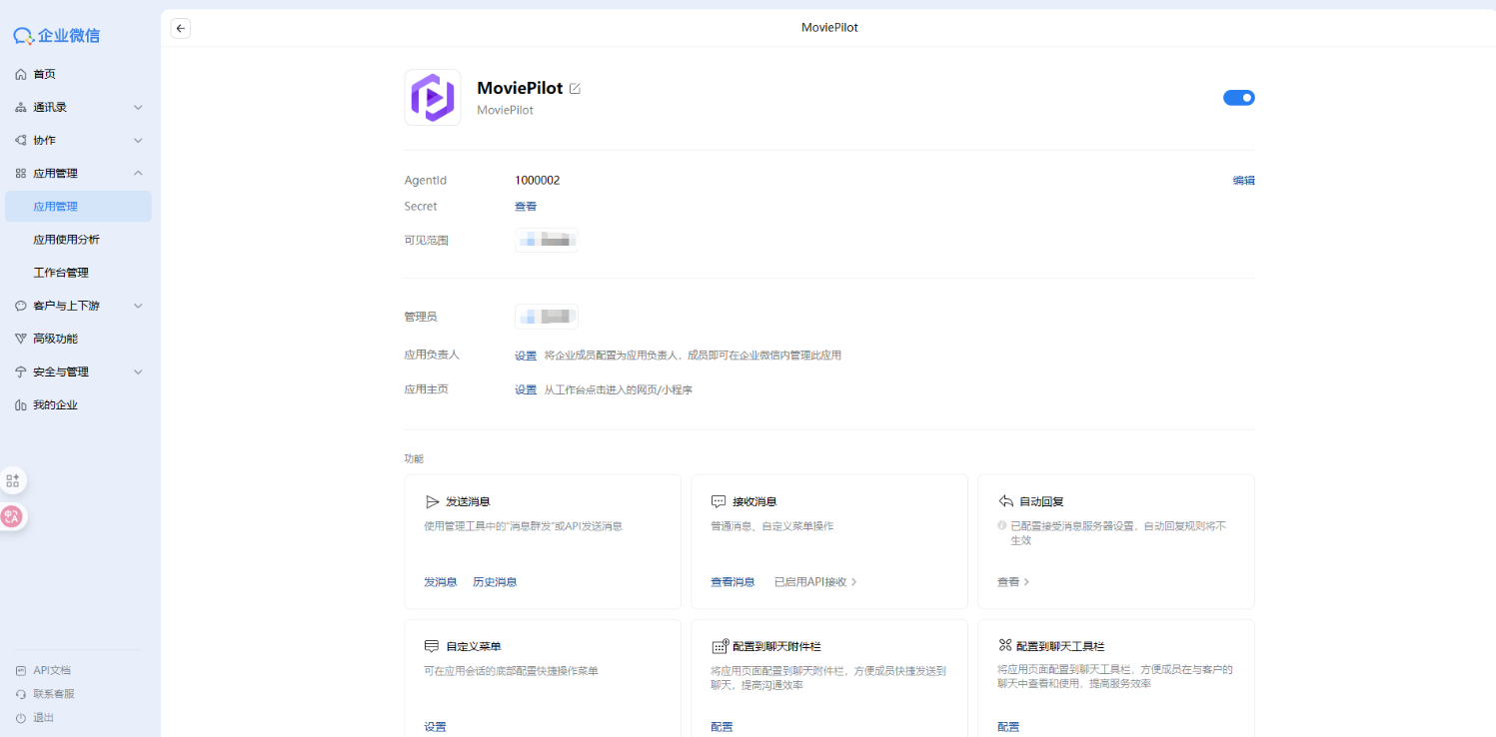Expand the 协作 menu

(x=80, y=140)
